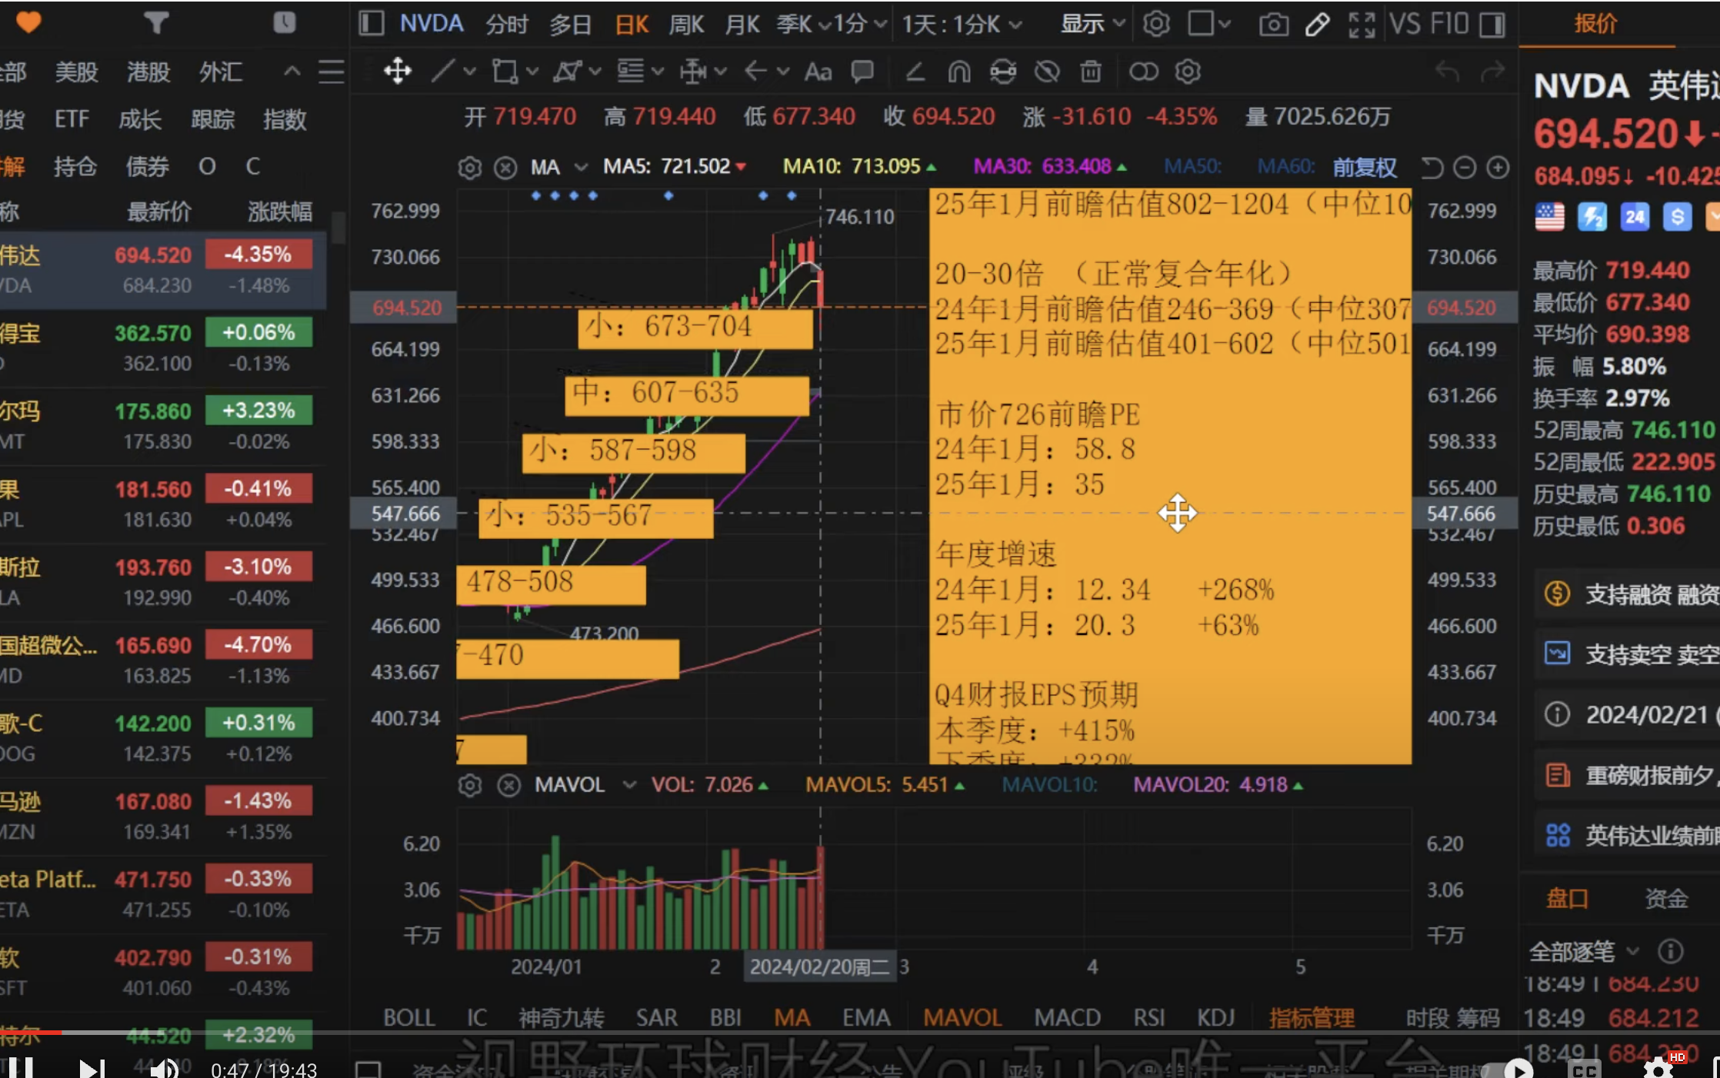Toggle the right sidebar panel icon
Image resolution: width=1720 pixels, height=1078 pixels.
tap(1492, 25)
